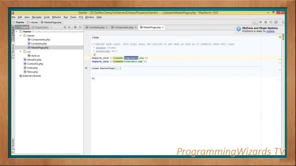Click the PHP file icon beside Index.php
The width and height of the screenshot is (296, 166).
(x=25, y=68)
